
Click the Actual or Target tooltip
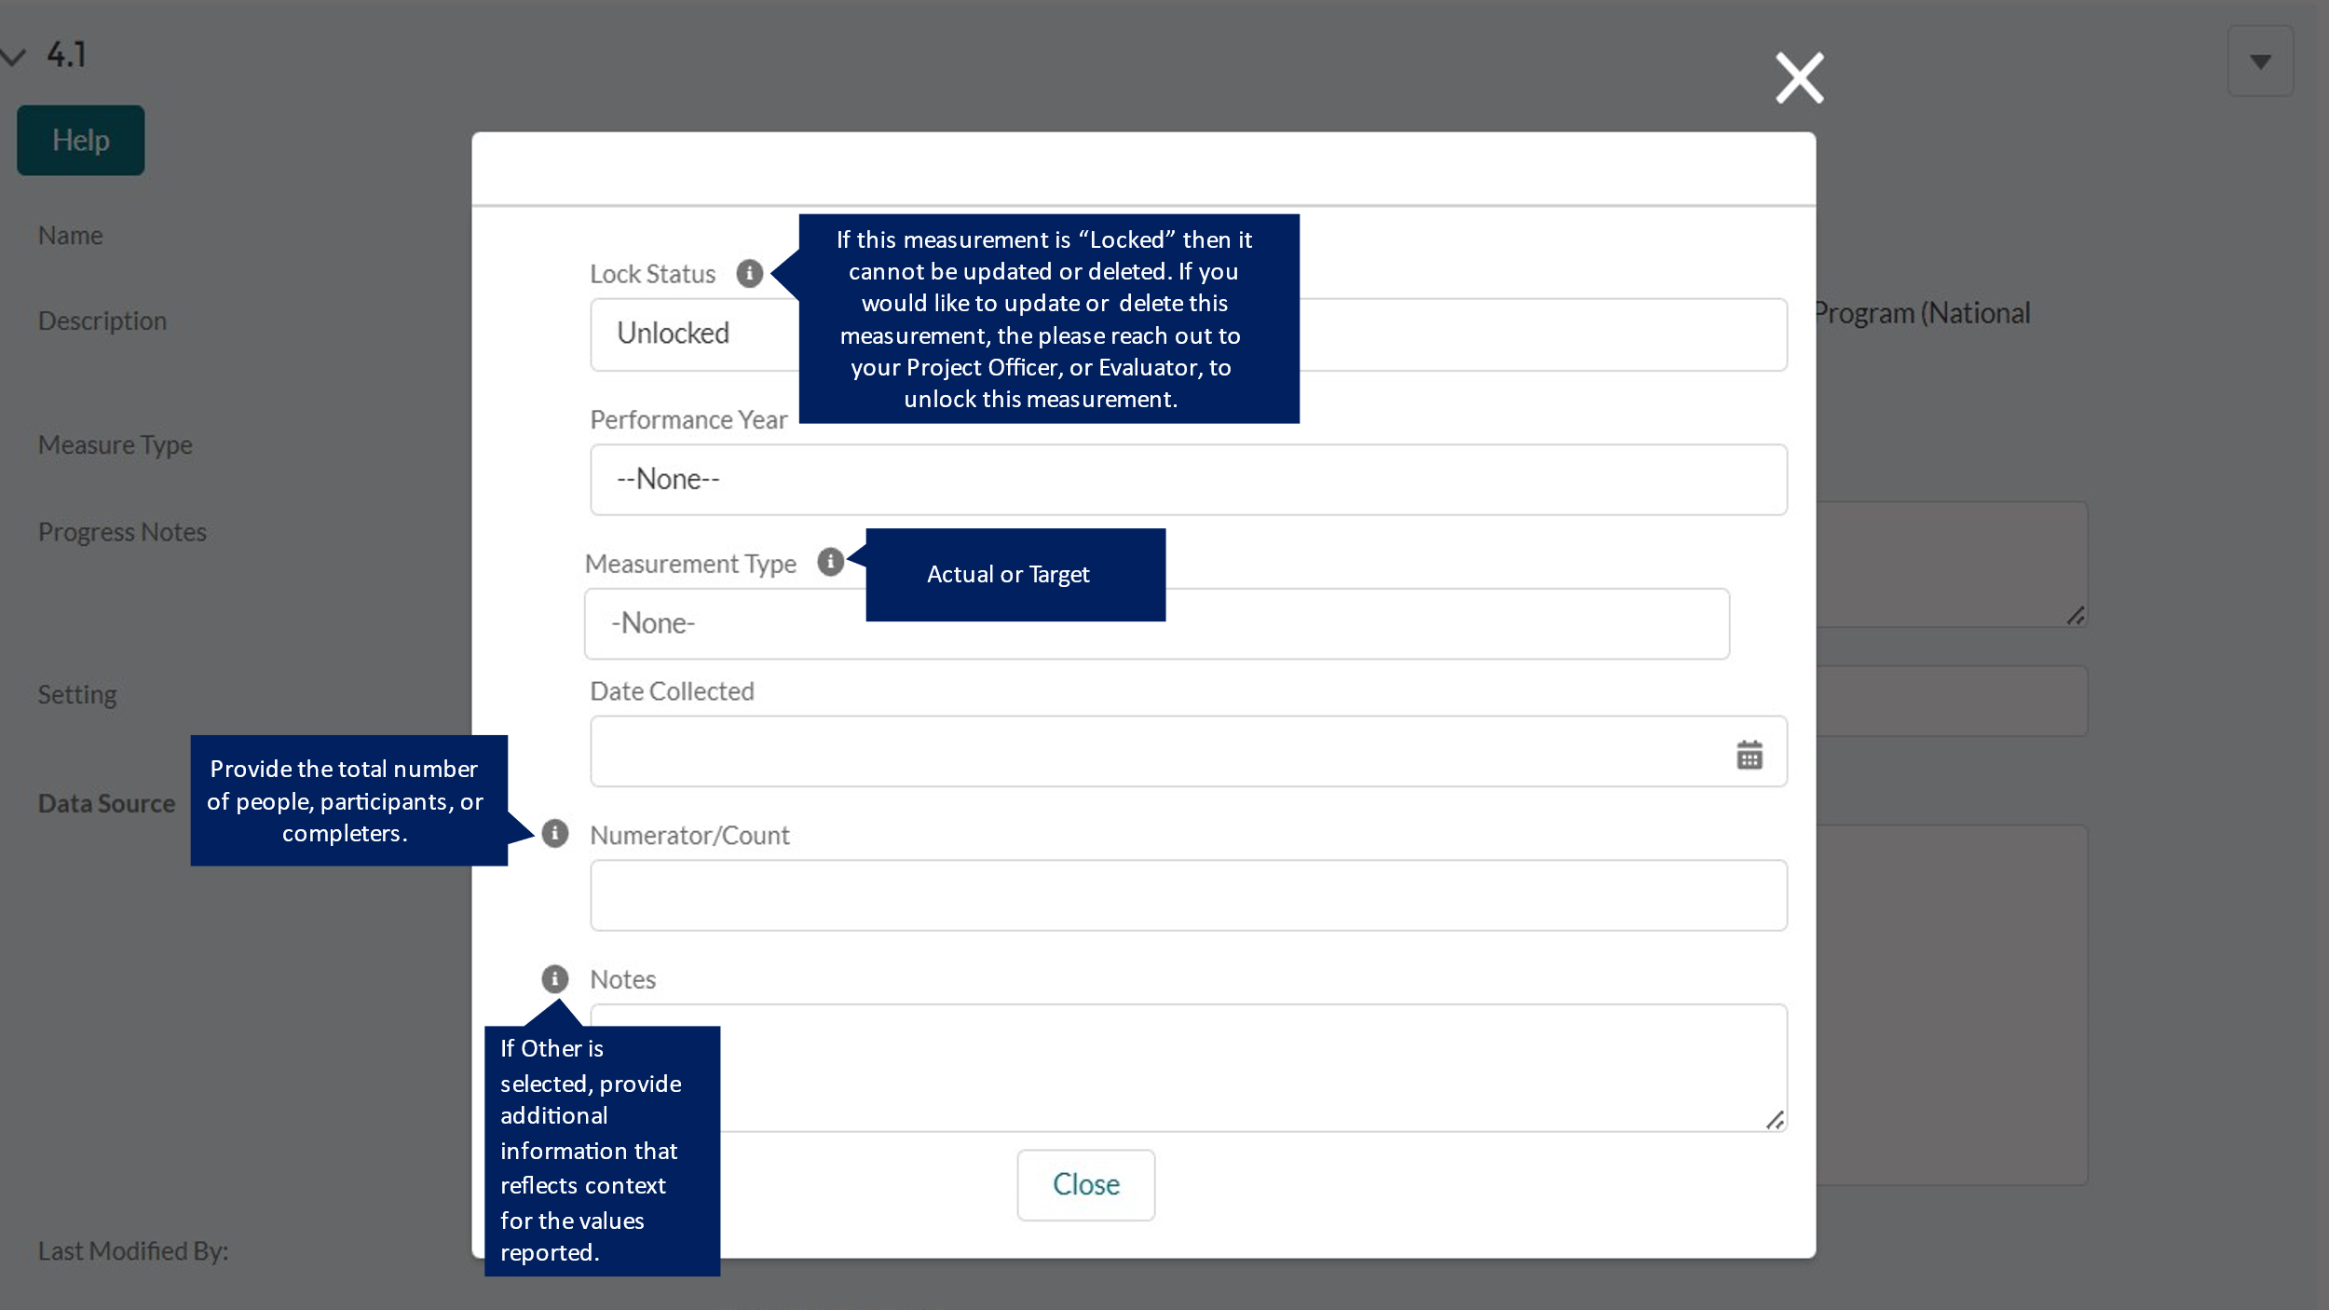(x=1015, y=575)
